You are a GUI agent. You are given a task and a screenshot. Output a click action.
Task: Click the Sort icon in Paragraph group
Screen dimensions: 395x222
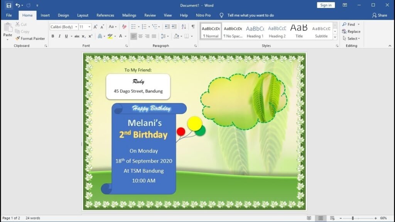point(184,27)
